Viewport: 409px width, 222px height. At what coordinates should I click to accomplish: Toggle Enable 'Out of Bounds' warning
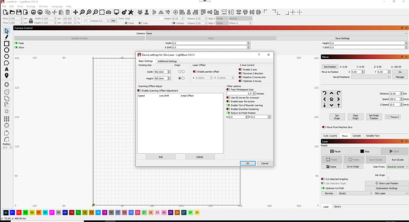coord(228,105)
